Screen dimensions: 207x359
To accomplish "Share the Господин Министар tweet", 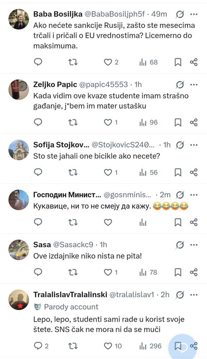I will [194, 222].
